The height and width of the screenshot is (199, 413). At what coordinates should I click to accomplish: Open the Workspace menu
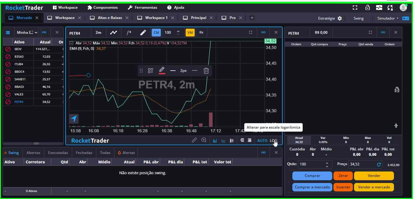click(x=65, y=8)
